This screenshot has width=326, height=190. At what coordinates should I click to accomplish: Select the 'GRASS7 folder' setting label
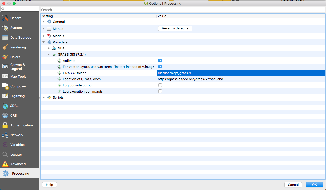pos(74,73)
